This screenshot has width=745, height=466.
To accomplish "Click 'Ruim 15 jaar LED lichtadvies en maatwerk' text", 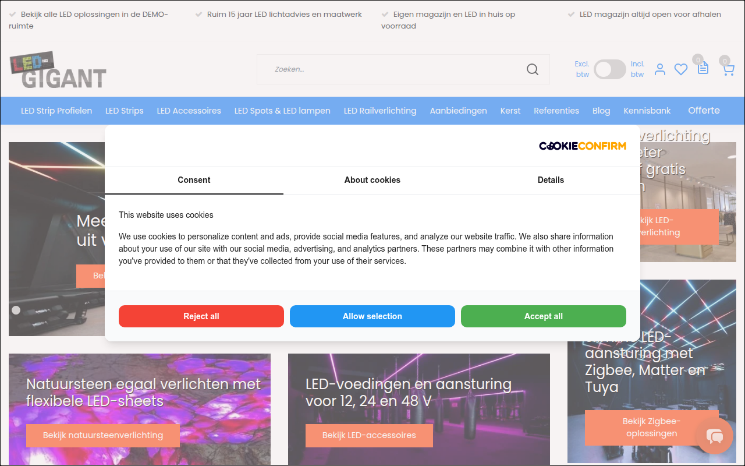I will coord(285,15).
